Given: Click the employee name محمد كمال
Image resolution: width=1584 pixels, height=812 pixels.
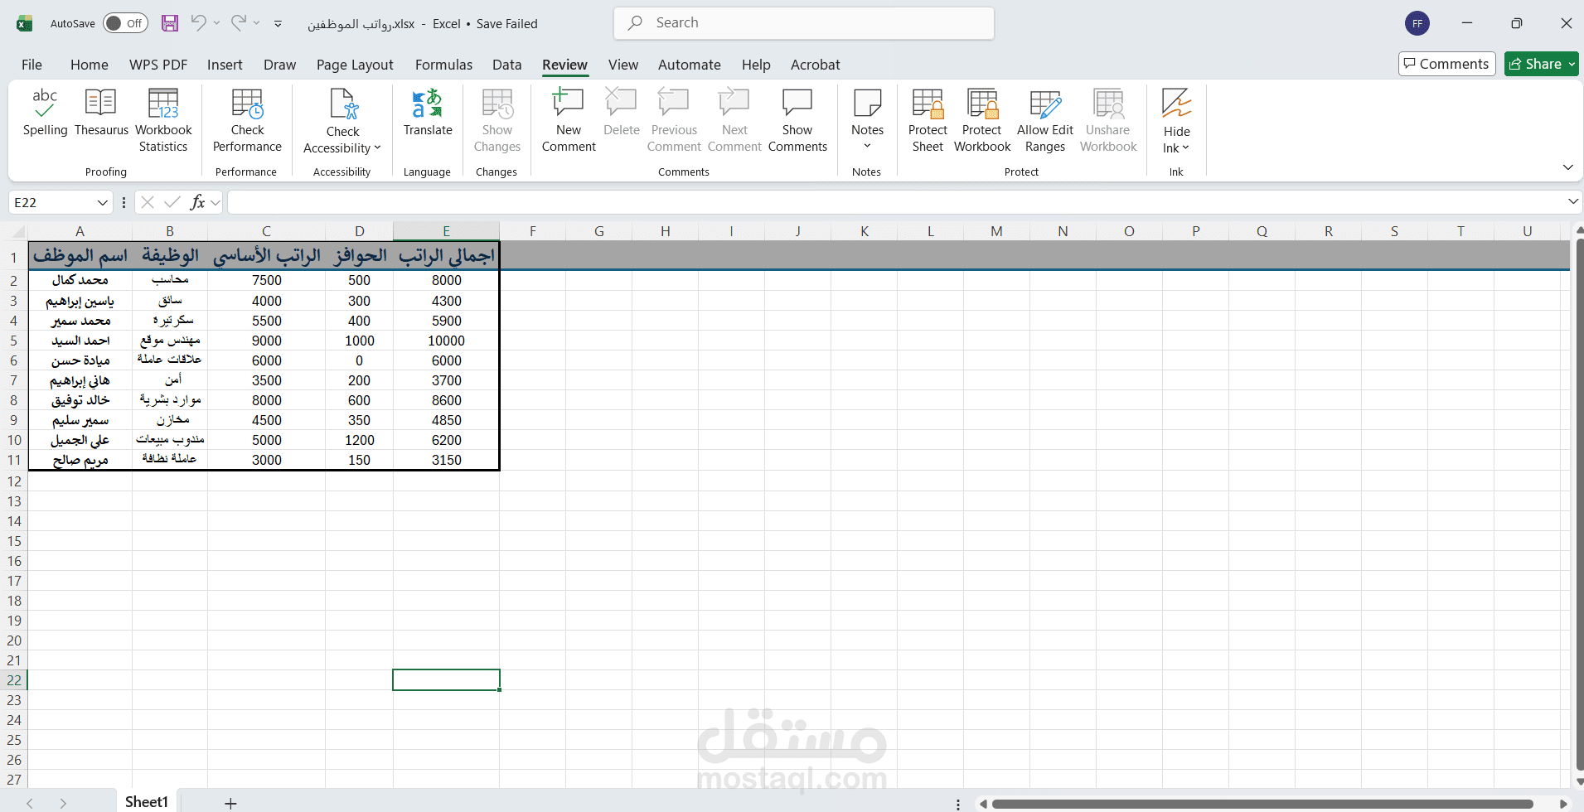Looking at the screenshot, I should [80, 281].
